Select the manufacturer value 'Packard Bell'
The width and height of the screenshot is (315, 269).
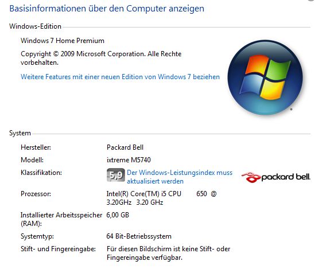pos(125,147)
